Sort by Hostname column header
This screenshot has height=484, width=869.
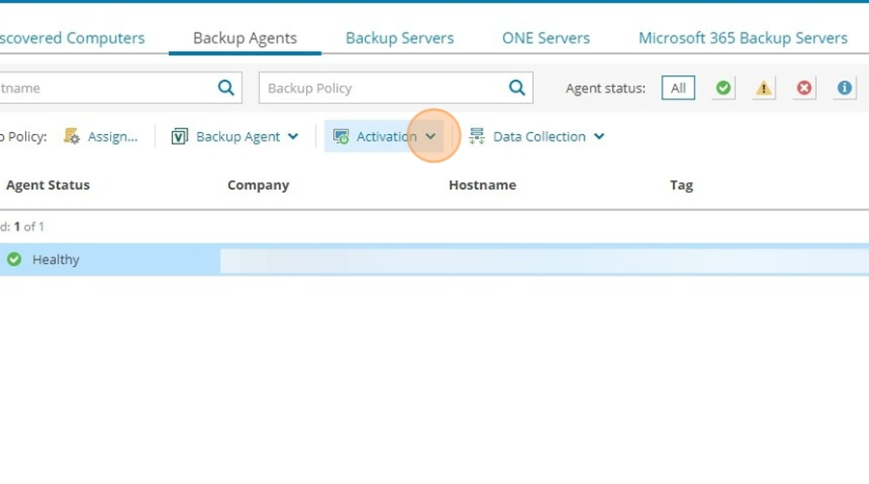(x=482, y=185)
